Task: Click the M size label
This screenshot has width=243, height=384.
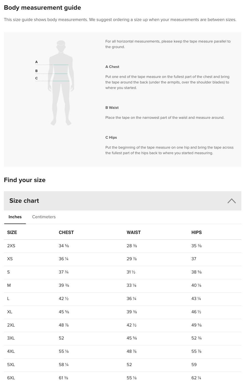Action: pyautogui.click(x=9, y=285)
